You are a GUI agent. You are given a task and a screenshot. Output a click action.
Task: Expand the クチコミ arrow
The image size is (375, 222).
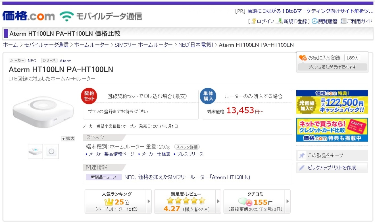coord(287,201)
